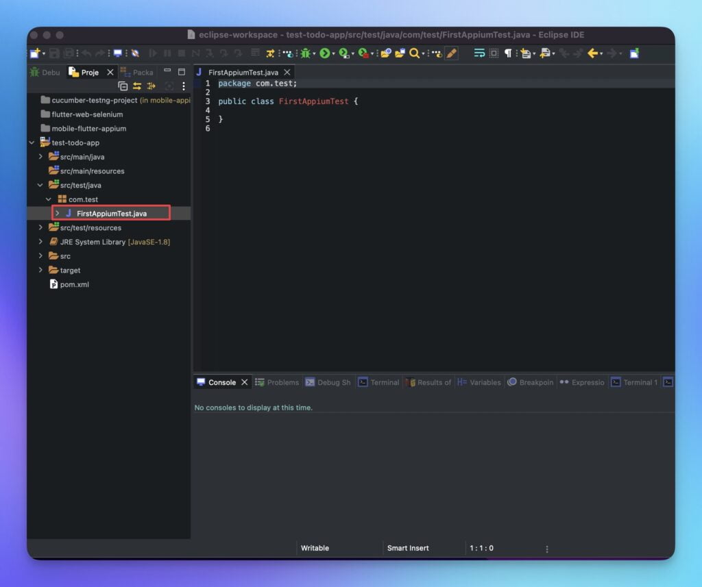Image resolution: width=702 pixels, height=587 pixels.
Task: Click the Resume debug icon
Action: [153, 53]
